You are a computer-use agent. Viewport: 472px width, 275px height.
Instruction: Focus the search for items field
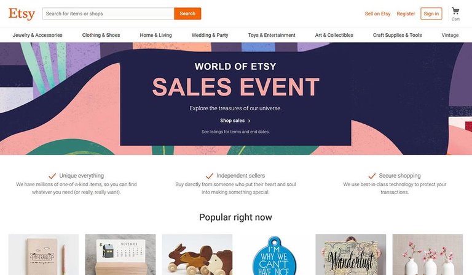(x=108, y=13)
